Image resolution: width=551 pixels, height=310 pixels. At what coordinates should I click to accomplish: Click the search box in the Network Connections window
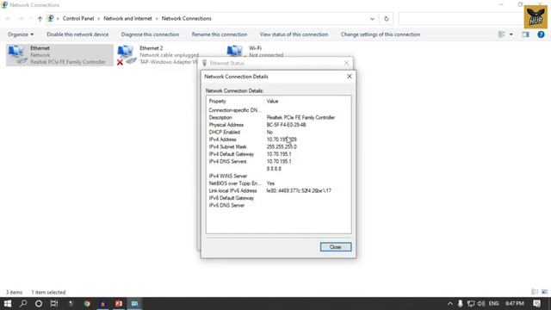pyautogui.click(x=461, y=19)
